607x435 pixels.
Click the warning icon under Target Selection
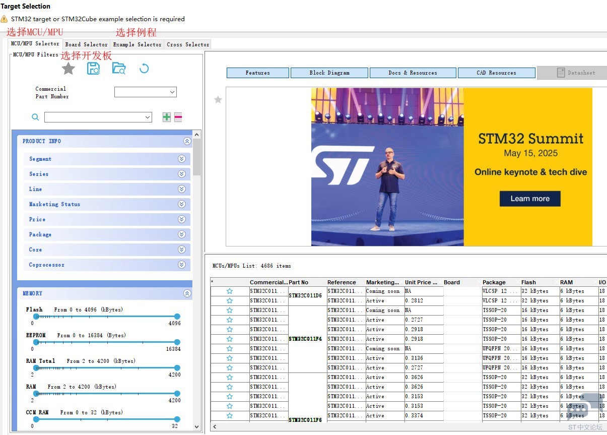4,19
